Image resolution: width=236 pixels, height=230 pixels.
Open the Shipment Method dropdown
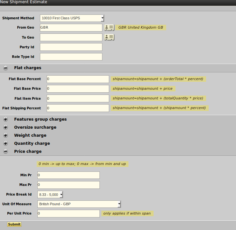point(72,18)
